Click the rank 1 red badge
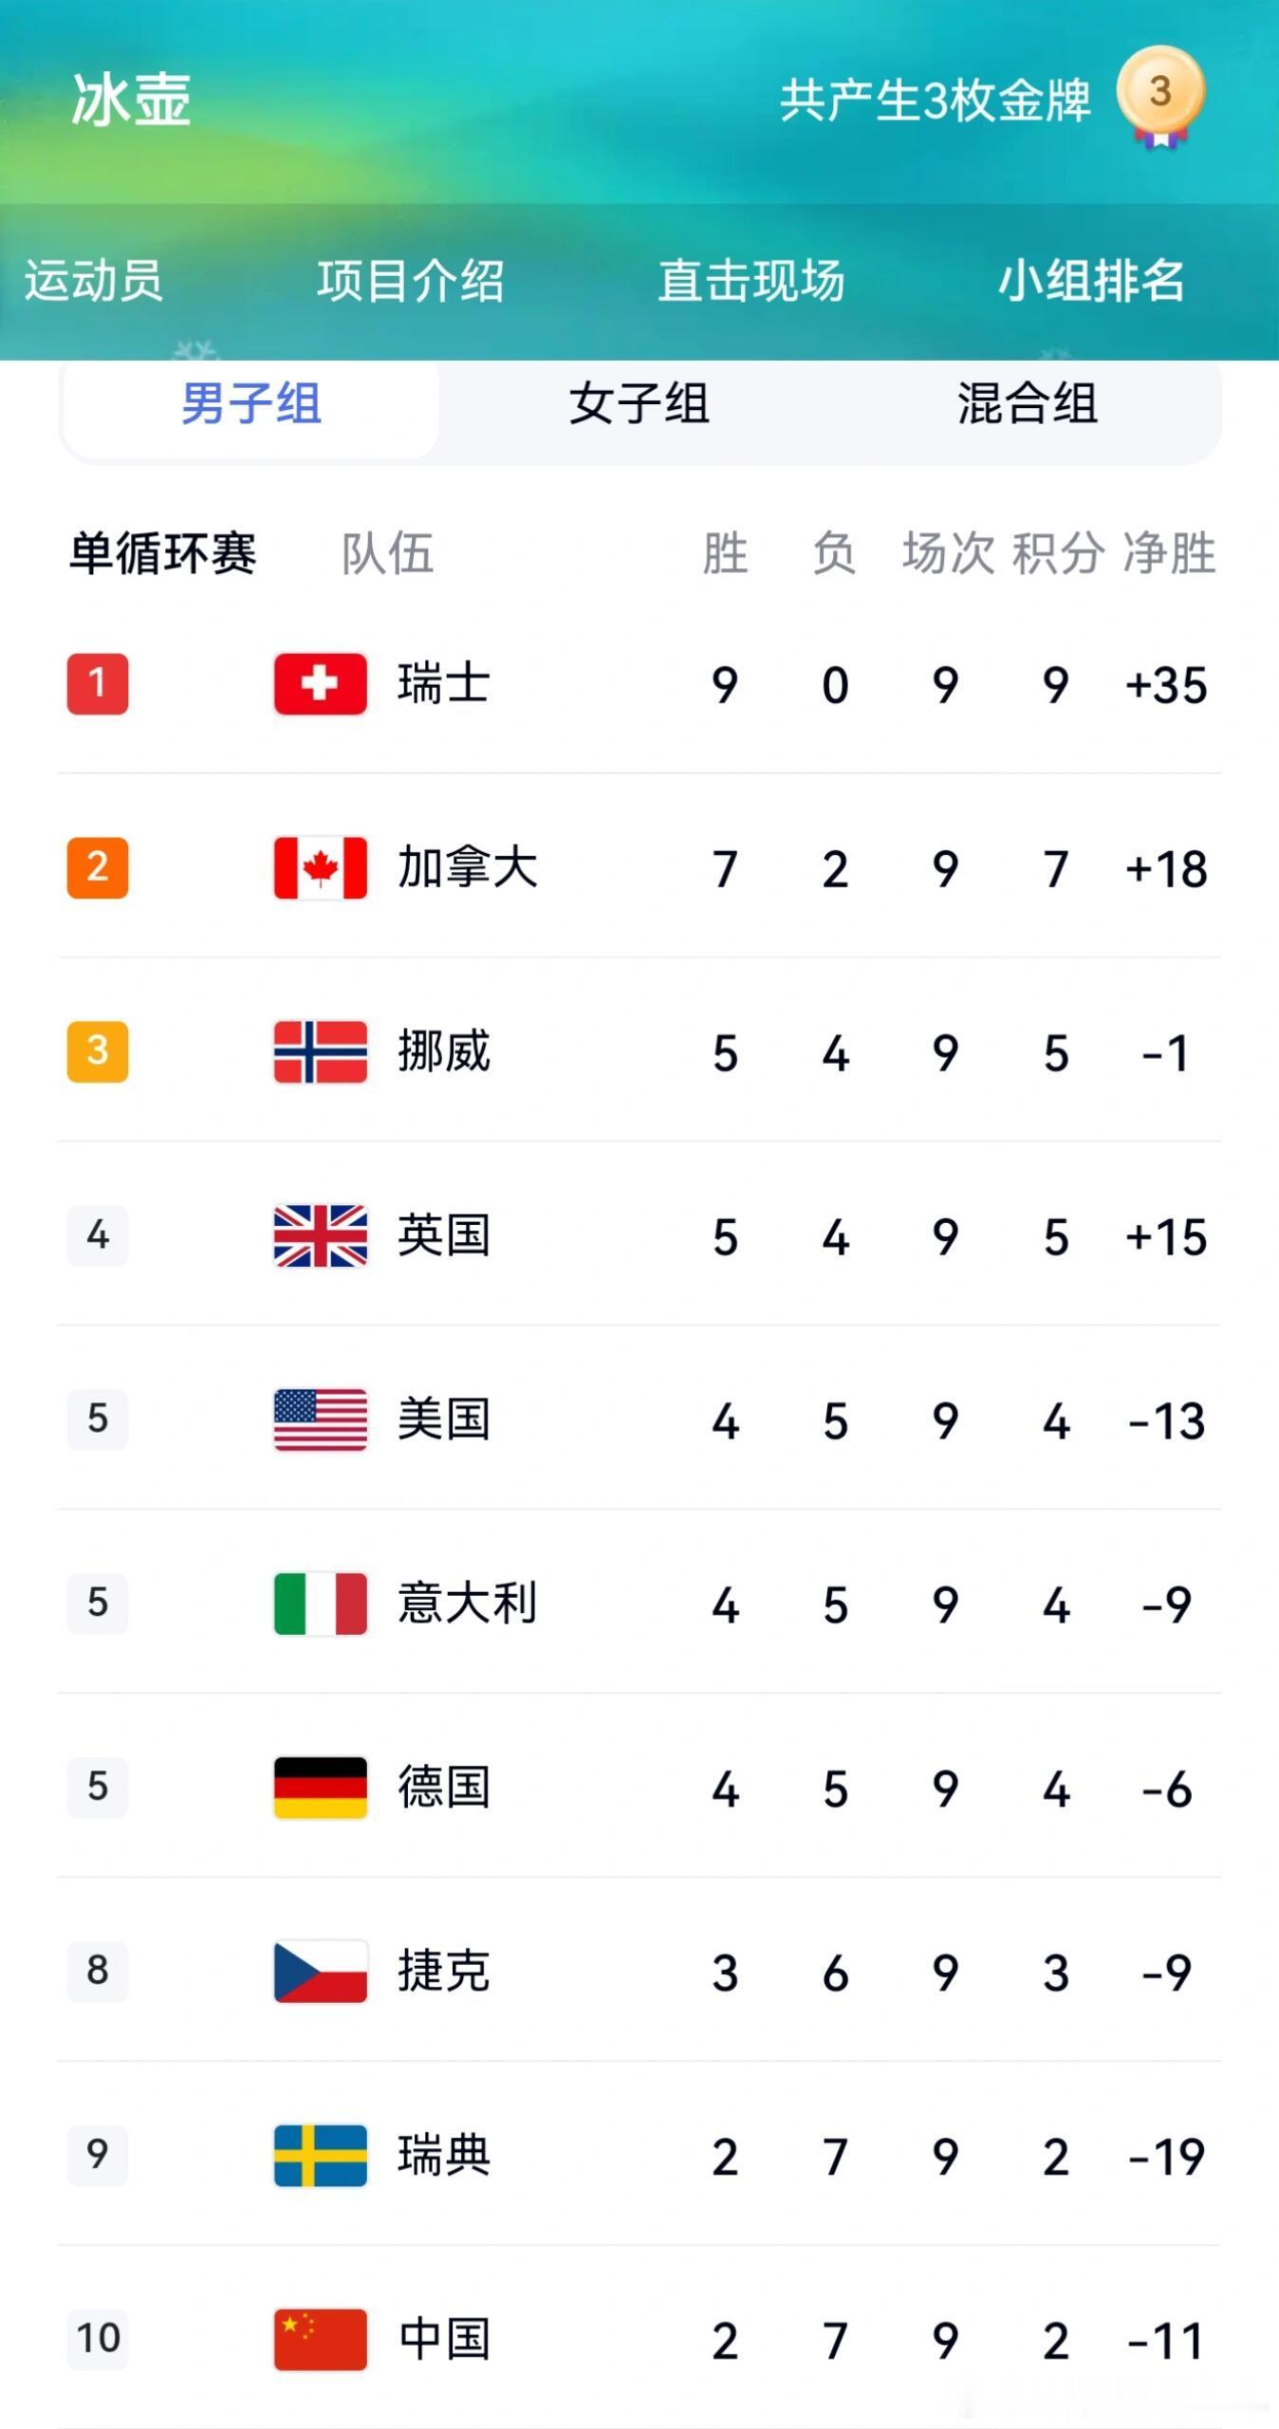Viewport: 1279px width, 2429px height. click(98, 683)
